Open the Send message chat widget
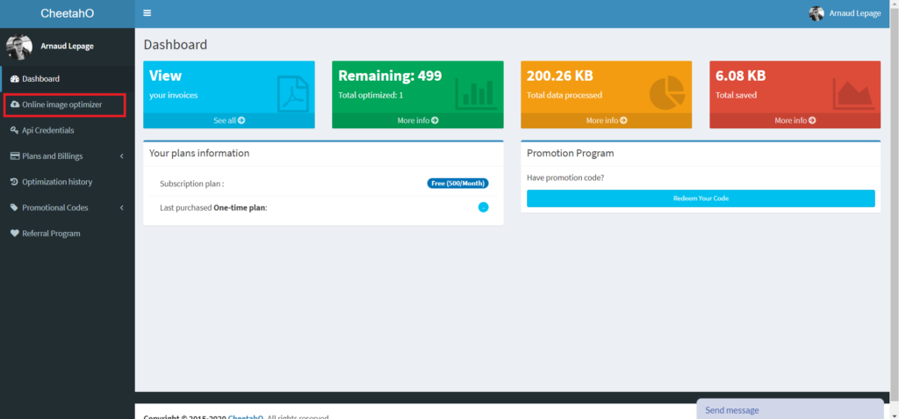 point(790,409)
